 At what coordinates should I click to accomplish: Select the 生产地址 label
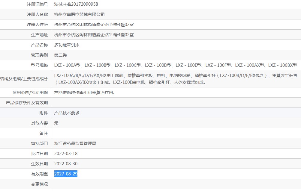coord(39,35)
